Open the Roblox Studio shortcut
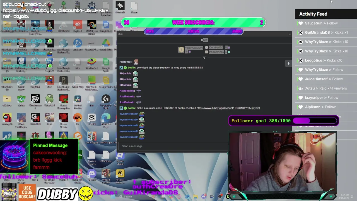357x201 pixels. click(x=120, y=158)
